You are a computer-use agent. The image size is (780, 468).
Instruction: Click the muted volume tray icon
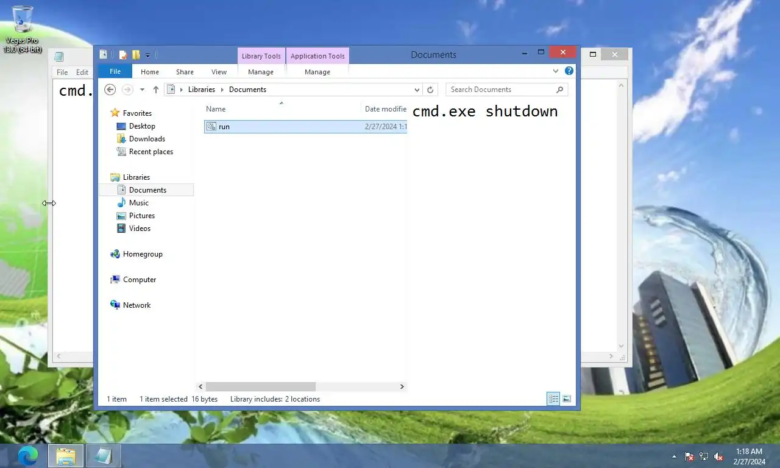[718, 456]
